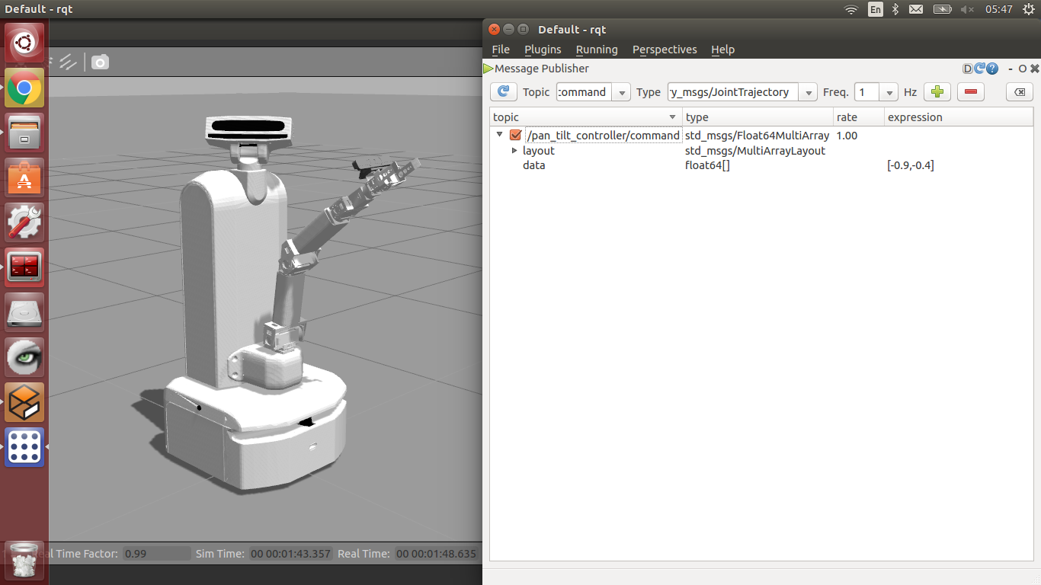The height and width of the screenshot is (585, 1041).
Task: Clear all publishers with eraser button
Action: 1020,92
